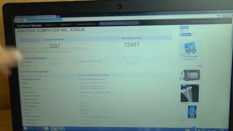Screen dimensions: 233x131
Task: Select the browser address bar URL
Action: click(x=44, y=20)
